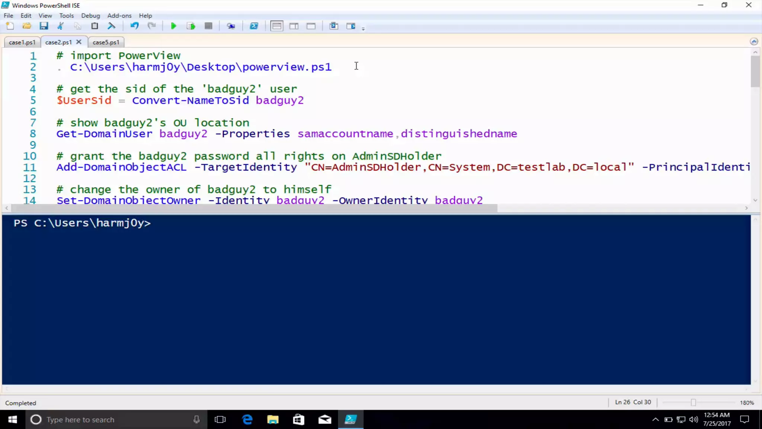Click the Undo arrow icon
Viewport: 762px width, 429px height.
(x=134, y=26)
